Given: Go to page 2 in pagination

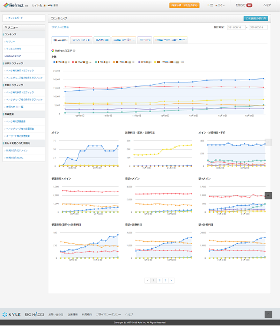Looking at the screenshot, I should click(159, 281).
